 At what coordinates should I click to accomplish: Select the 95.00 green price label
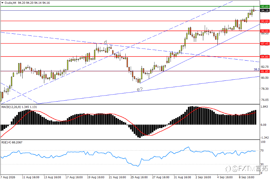click(x=265, y=7)
